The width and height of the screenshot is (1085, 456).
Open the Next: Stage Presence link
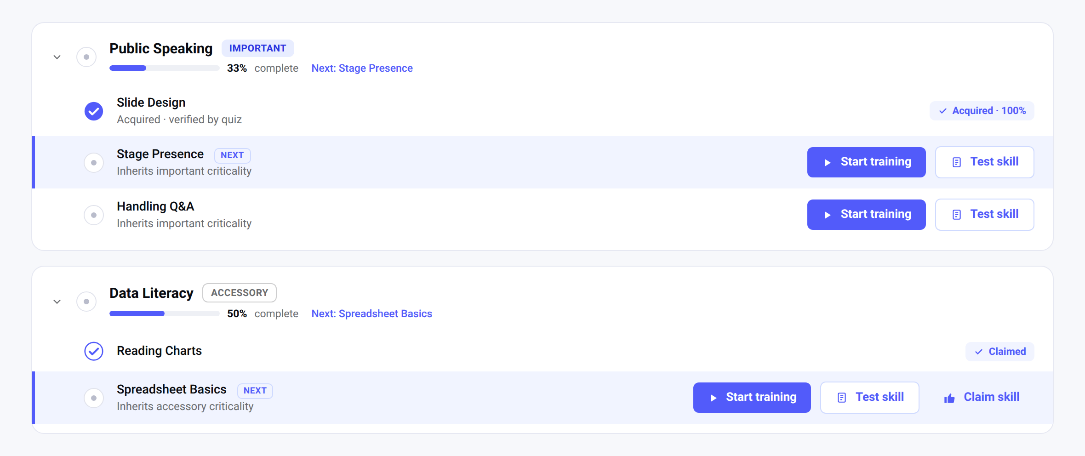coord(362,68)
